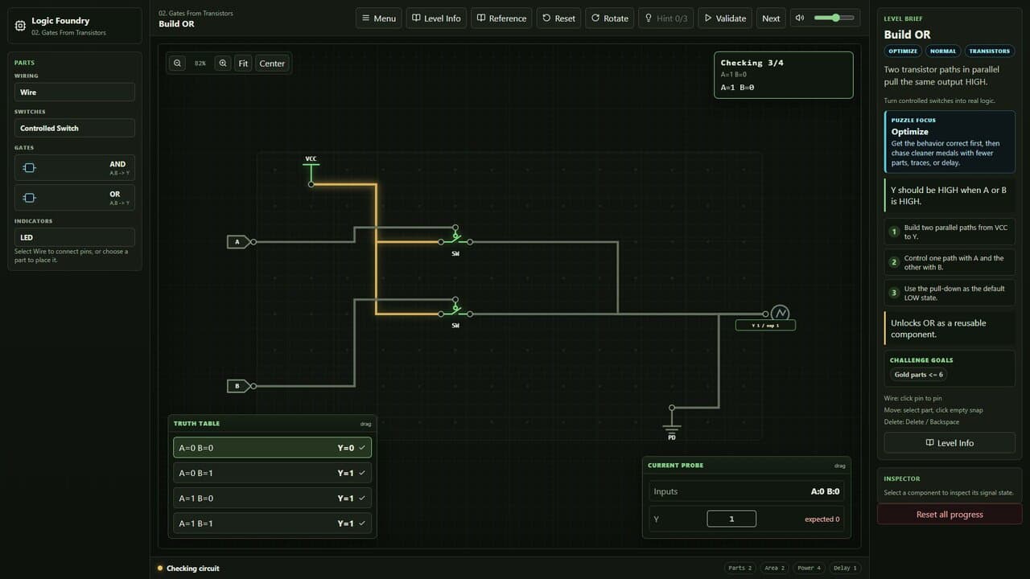This screenshot has height=579, width=1030.
Task: Click the Logic Foundry chip logo icon
Action: coord(20,26)
